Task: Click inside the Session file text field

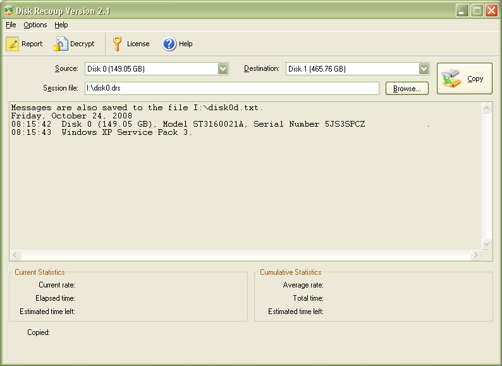Action: point(231,89)
